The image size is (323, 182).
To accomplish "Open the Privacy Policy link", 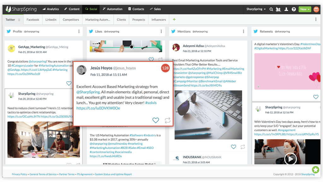I will point(19,174).
